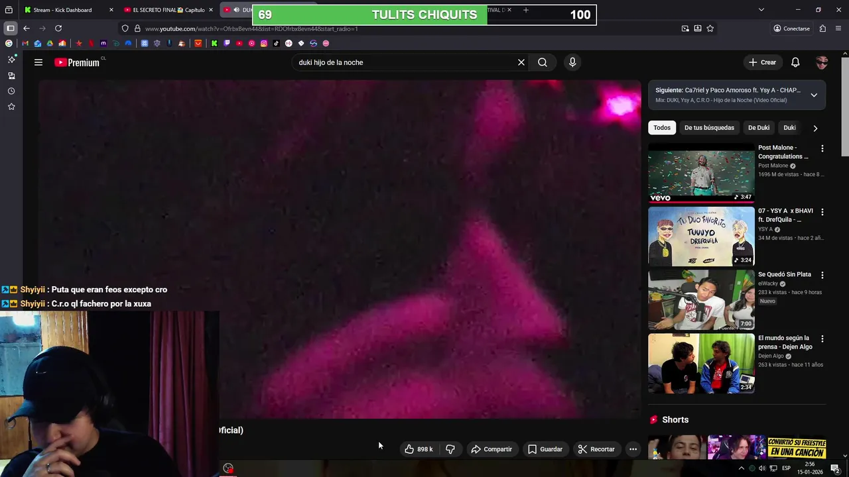
Task: Expand the Siguiente mix playlist panel
Action: coord(814,95)
